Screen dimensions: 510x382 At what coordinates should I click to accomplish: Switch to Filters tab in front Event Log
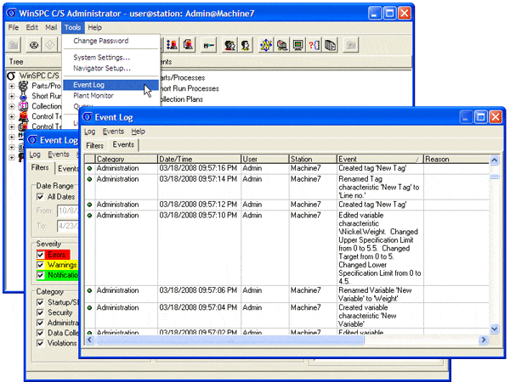[94, 145]
